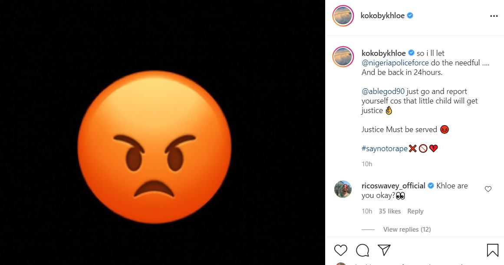
Task: Visit @ablegod90 mention
Action: coord(383,91)
